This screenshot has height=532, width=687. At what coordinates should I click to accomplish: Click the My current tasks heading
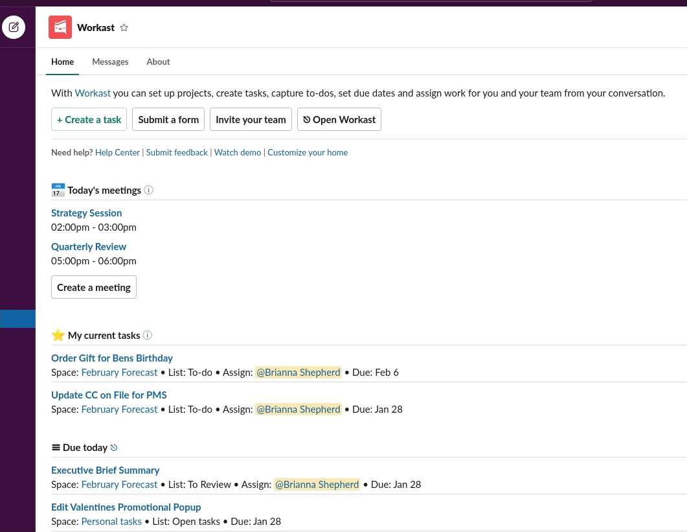(104, 336)
